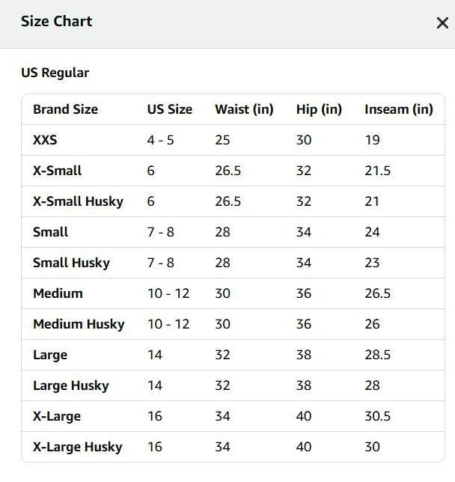455x482 pixels.
Task: Click the 28.5 inseam value for Large
Action: tap(377, 355)
